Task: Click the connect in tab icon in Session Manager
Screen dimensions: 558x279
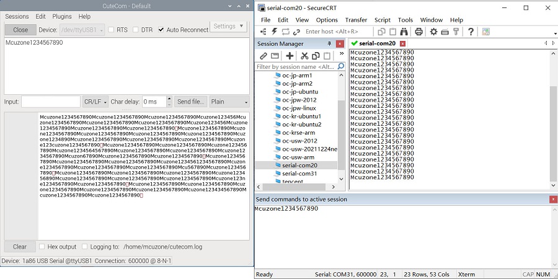Action: tap(275, 56)
